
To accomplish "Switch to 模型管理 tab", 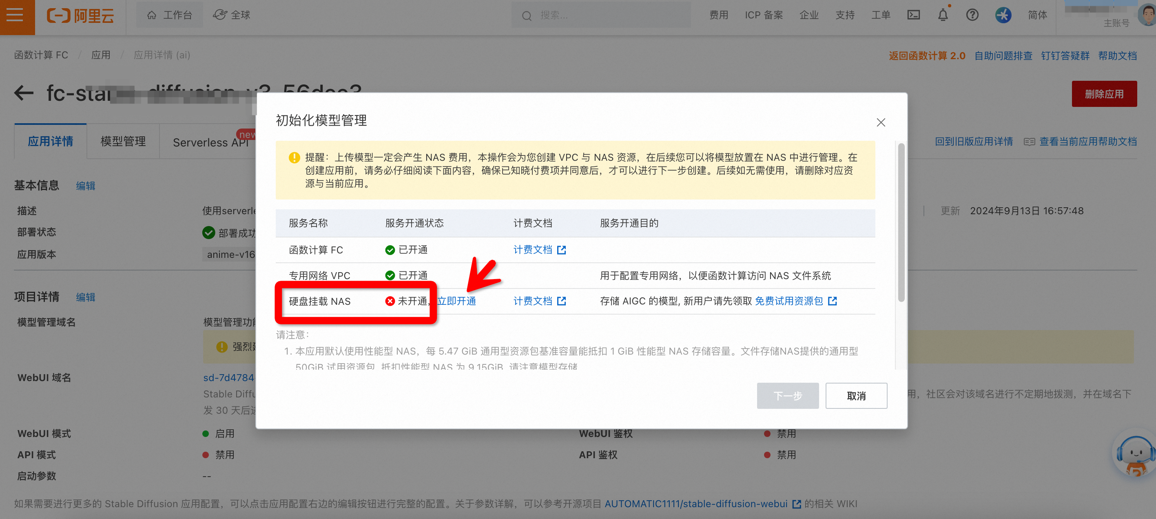I will 123,142.
